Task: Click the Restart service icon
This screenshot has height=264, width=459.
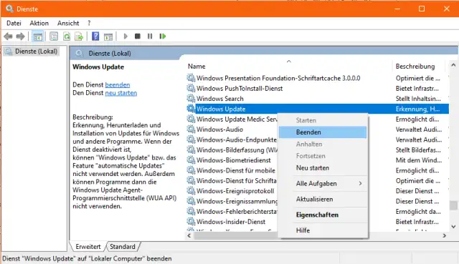Action: [163, 36]
